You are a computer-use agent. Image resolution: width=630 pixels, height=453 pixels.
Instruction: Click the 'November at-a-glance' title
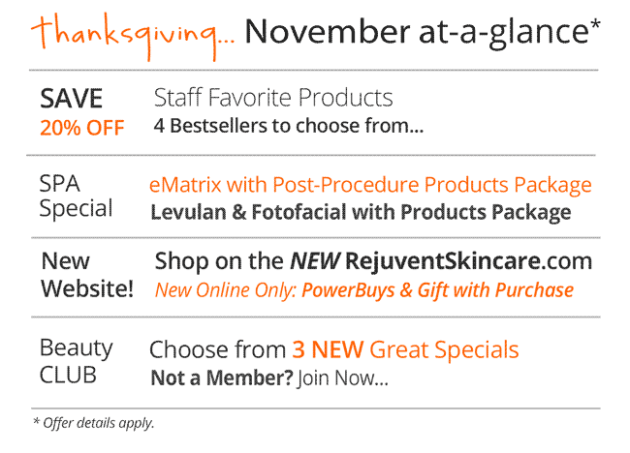(412, 33)
